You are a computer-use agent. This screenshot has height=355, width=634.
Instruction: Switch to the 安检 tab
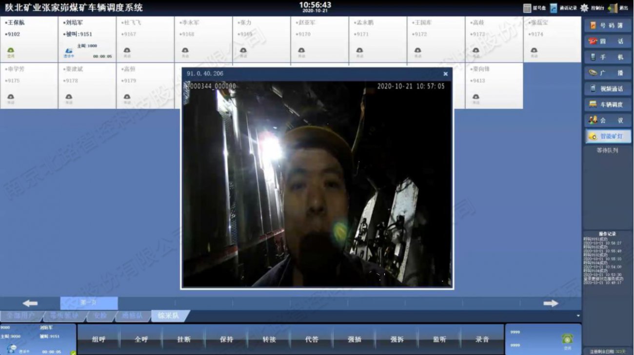click(100, 316)
